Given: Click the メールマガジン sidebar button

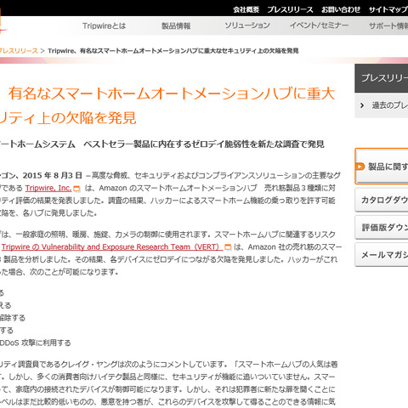Looking at the screenshot, I should pos(382,255).
